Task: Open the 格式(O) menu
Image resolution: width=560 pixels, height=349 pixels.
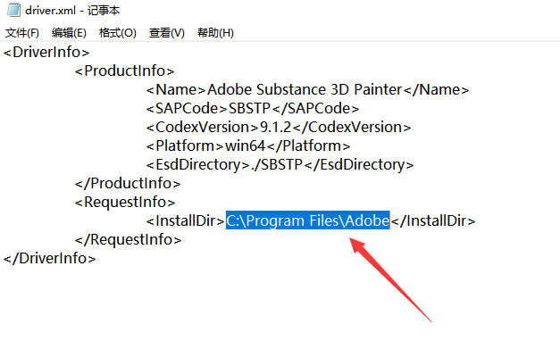Action: click(118, 33)
